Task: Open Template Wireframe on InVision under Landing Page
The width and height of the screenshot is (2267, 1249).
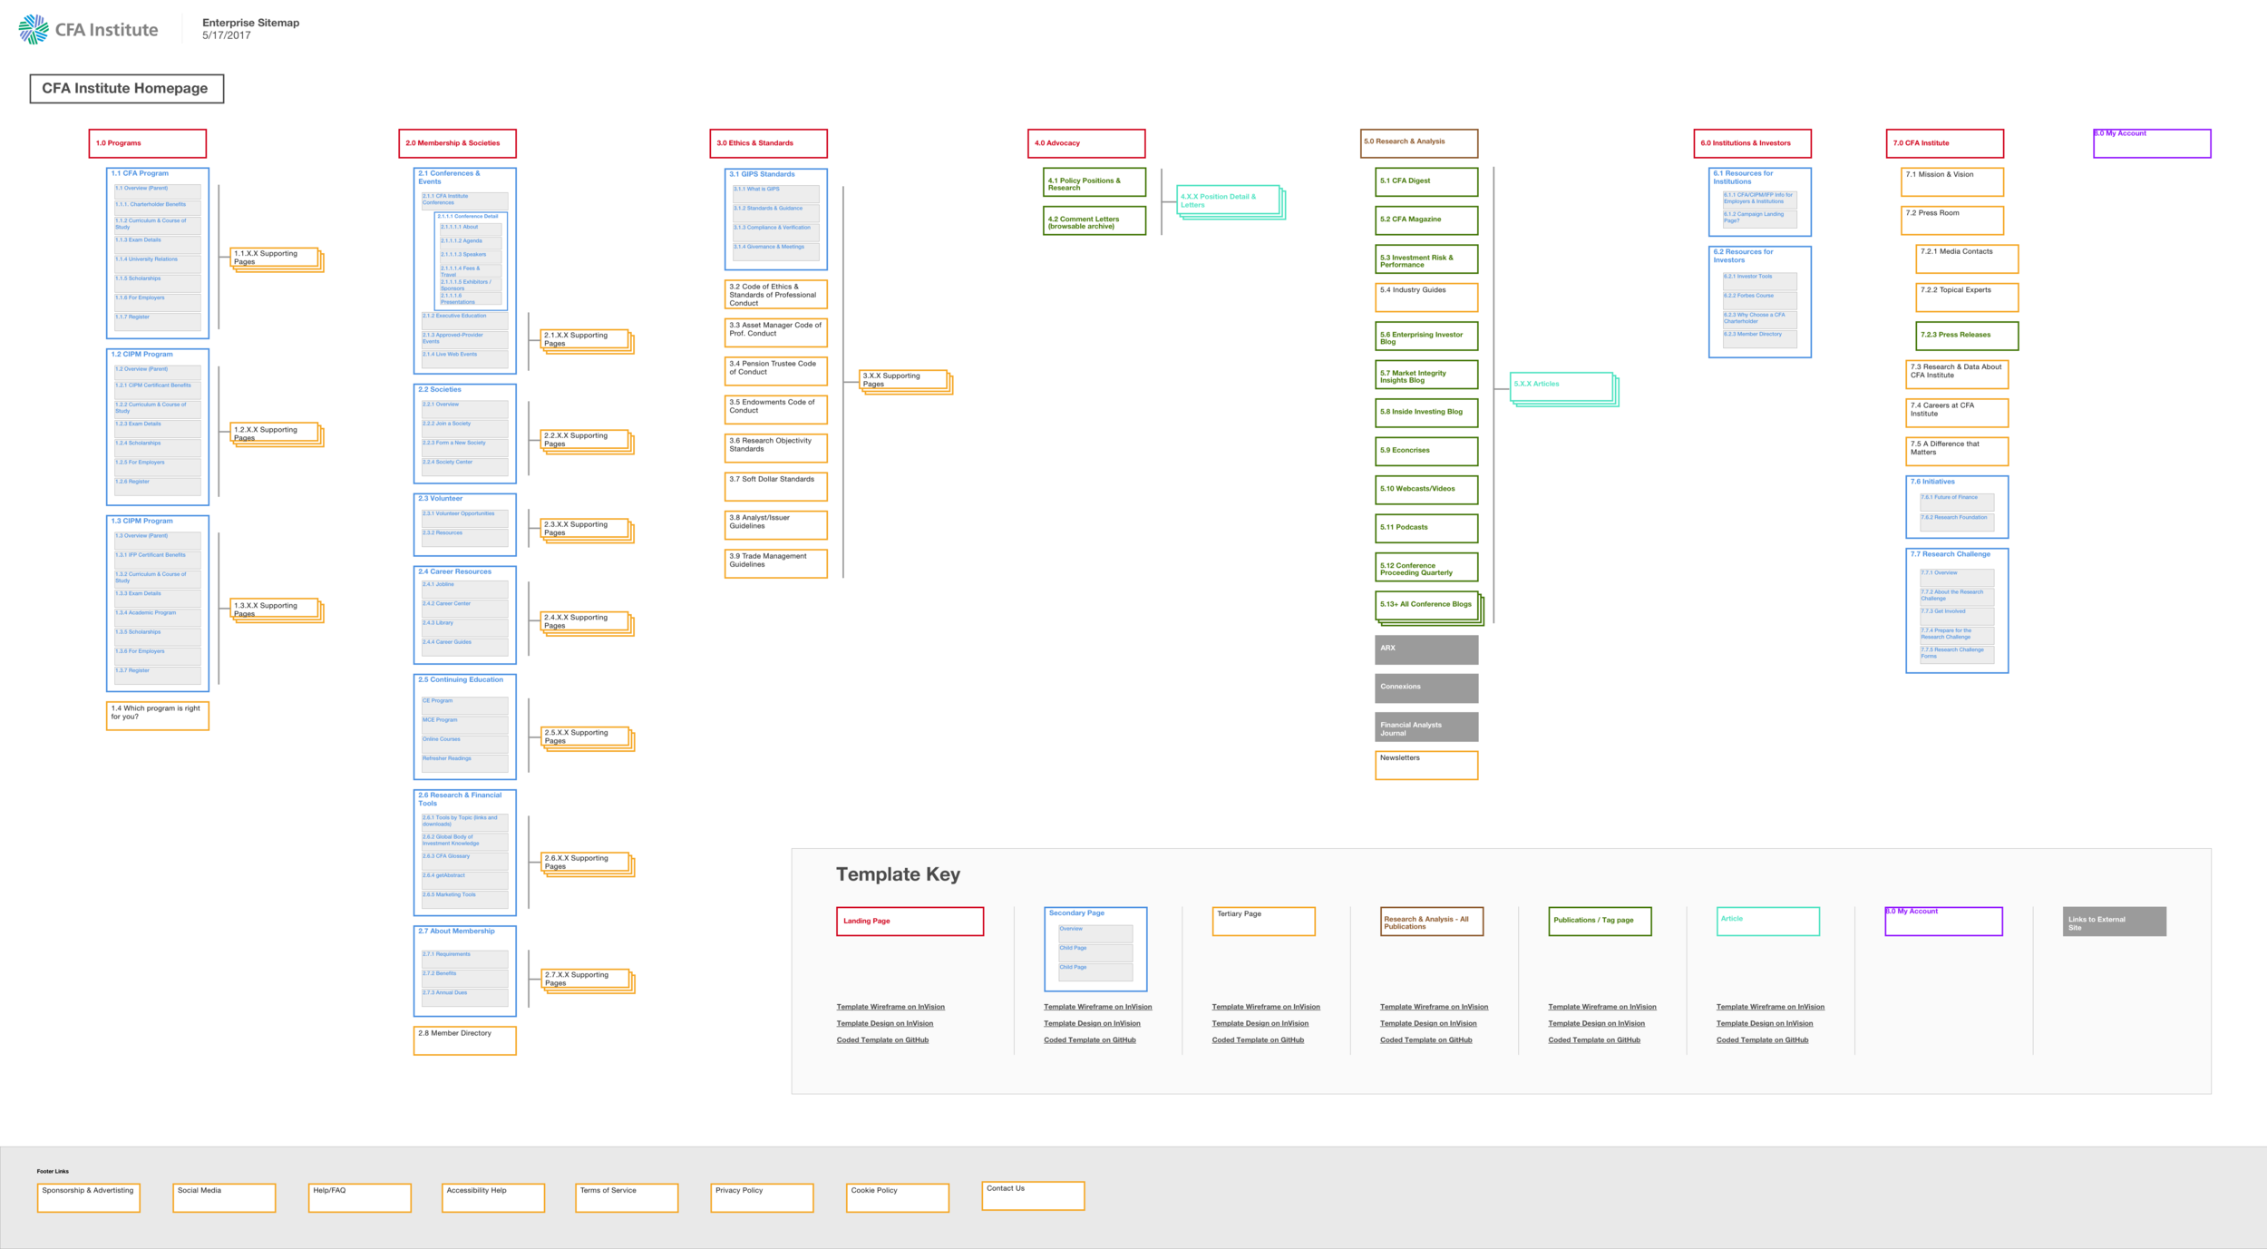Action: (x=890, y=1007)
